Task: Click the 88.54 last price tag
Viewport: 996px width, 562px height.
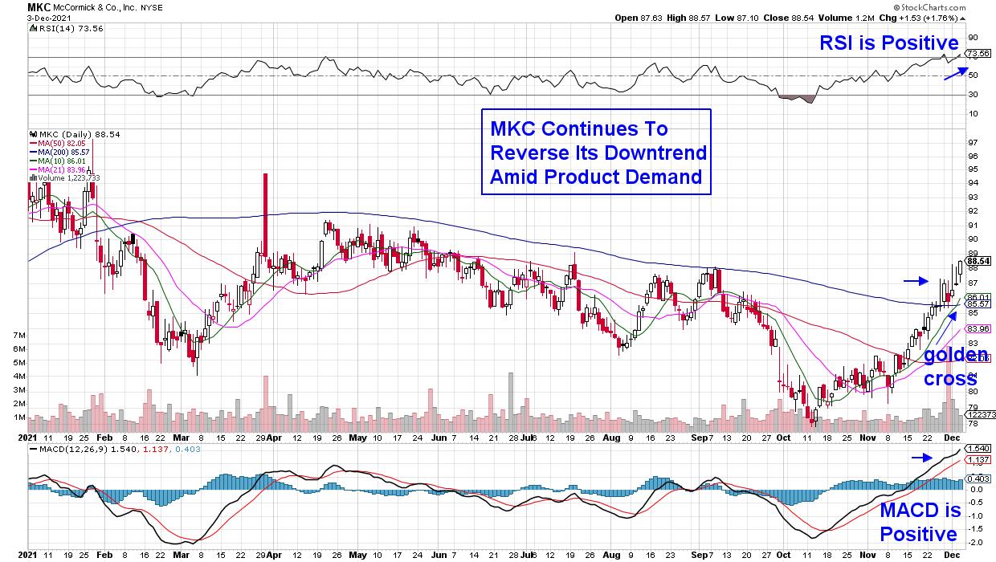Action: (977, 261)
